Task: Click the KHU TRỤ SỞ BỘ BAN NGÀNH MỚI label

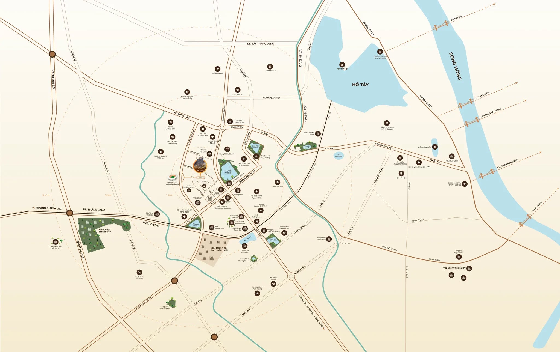Action: pos(219,249)
